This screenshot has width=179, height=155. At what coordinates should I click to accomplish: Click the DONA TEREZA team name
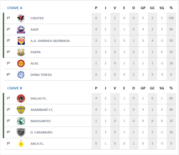pyautogui.click(x=41, y=75)
